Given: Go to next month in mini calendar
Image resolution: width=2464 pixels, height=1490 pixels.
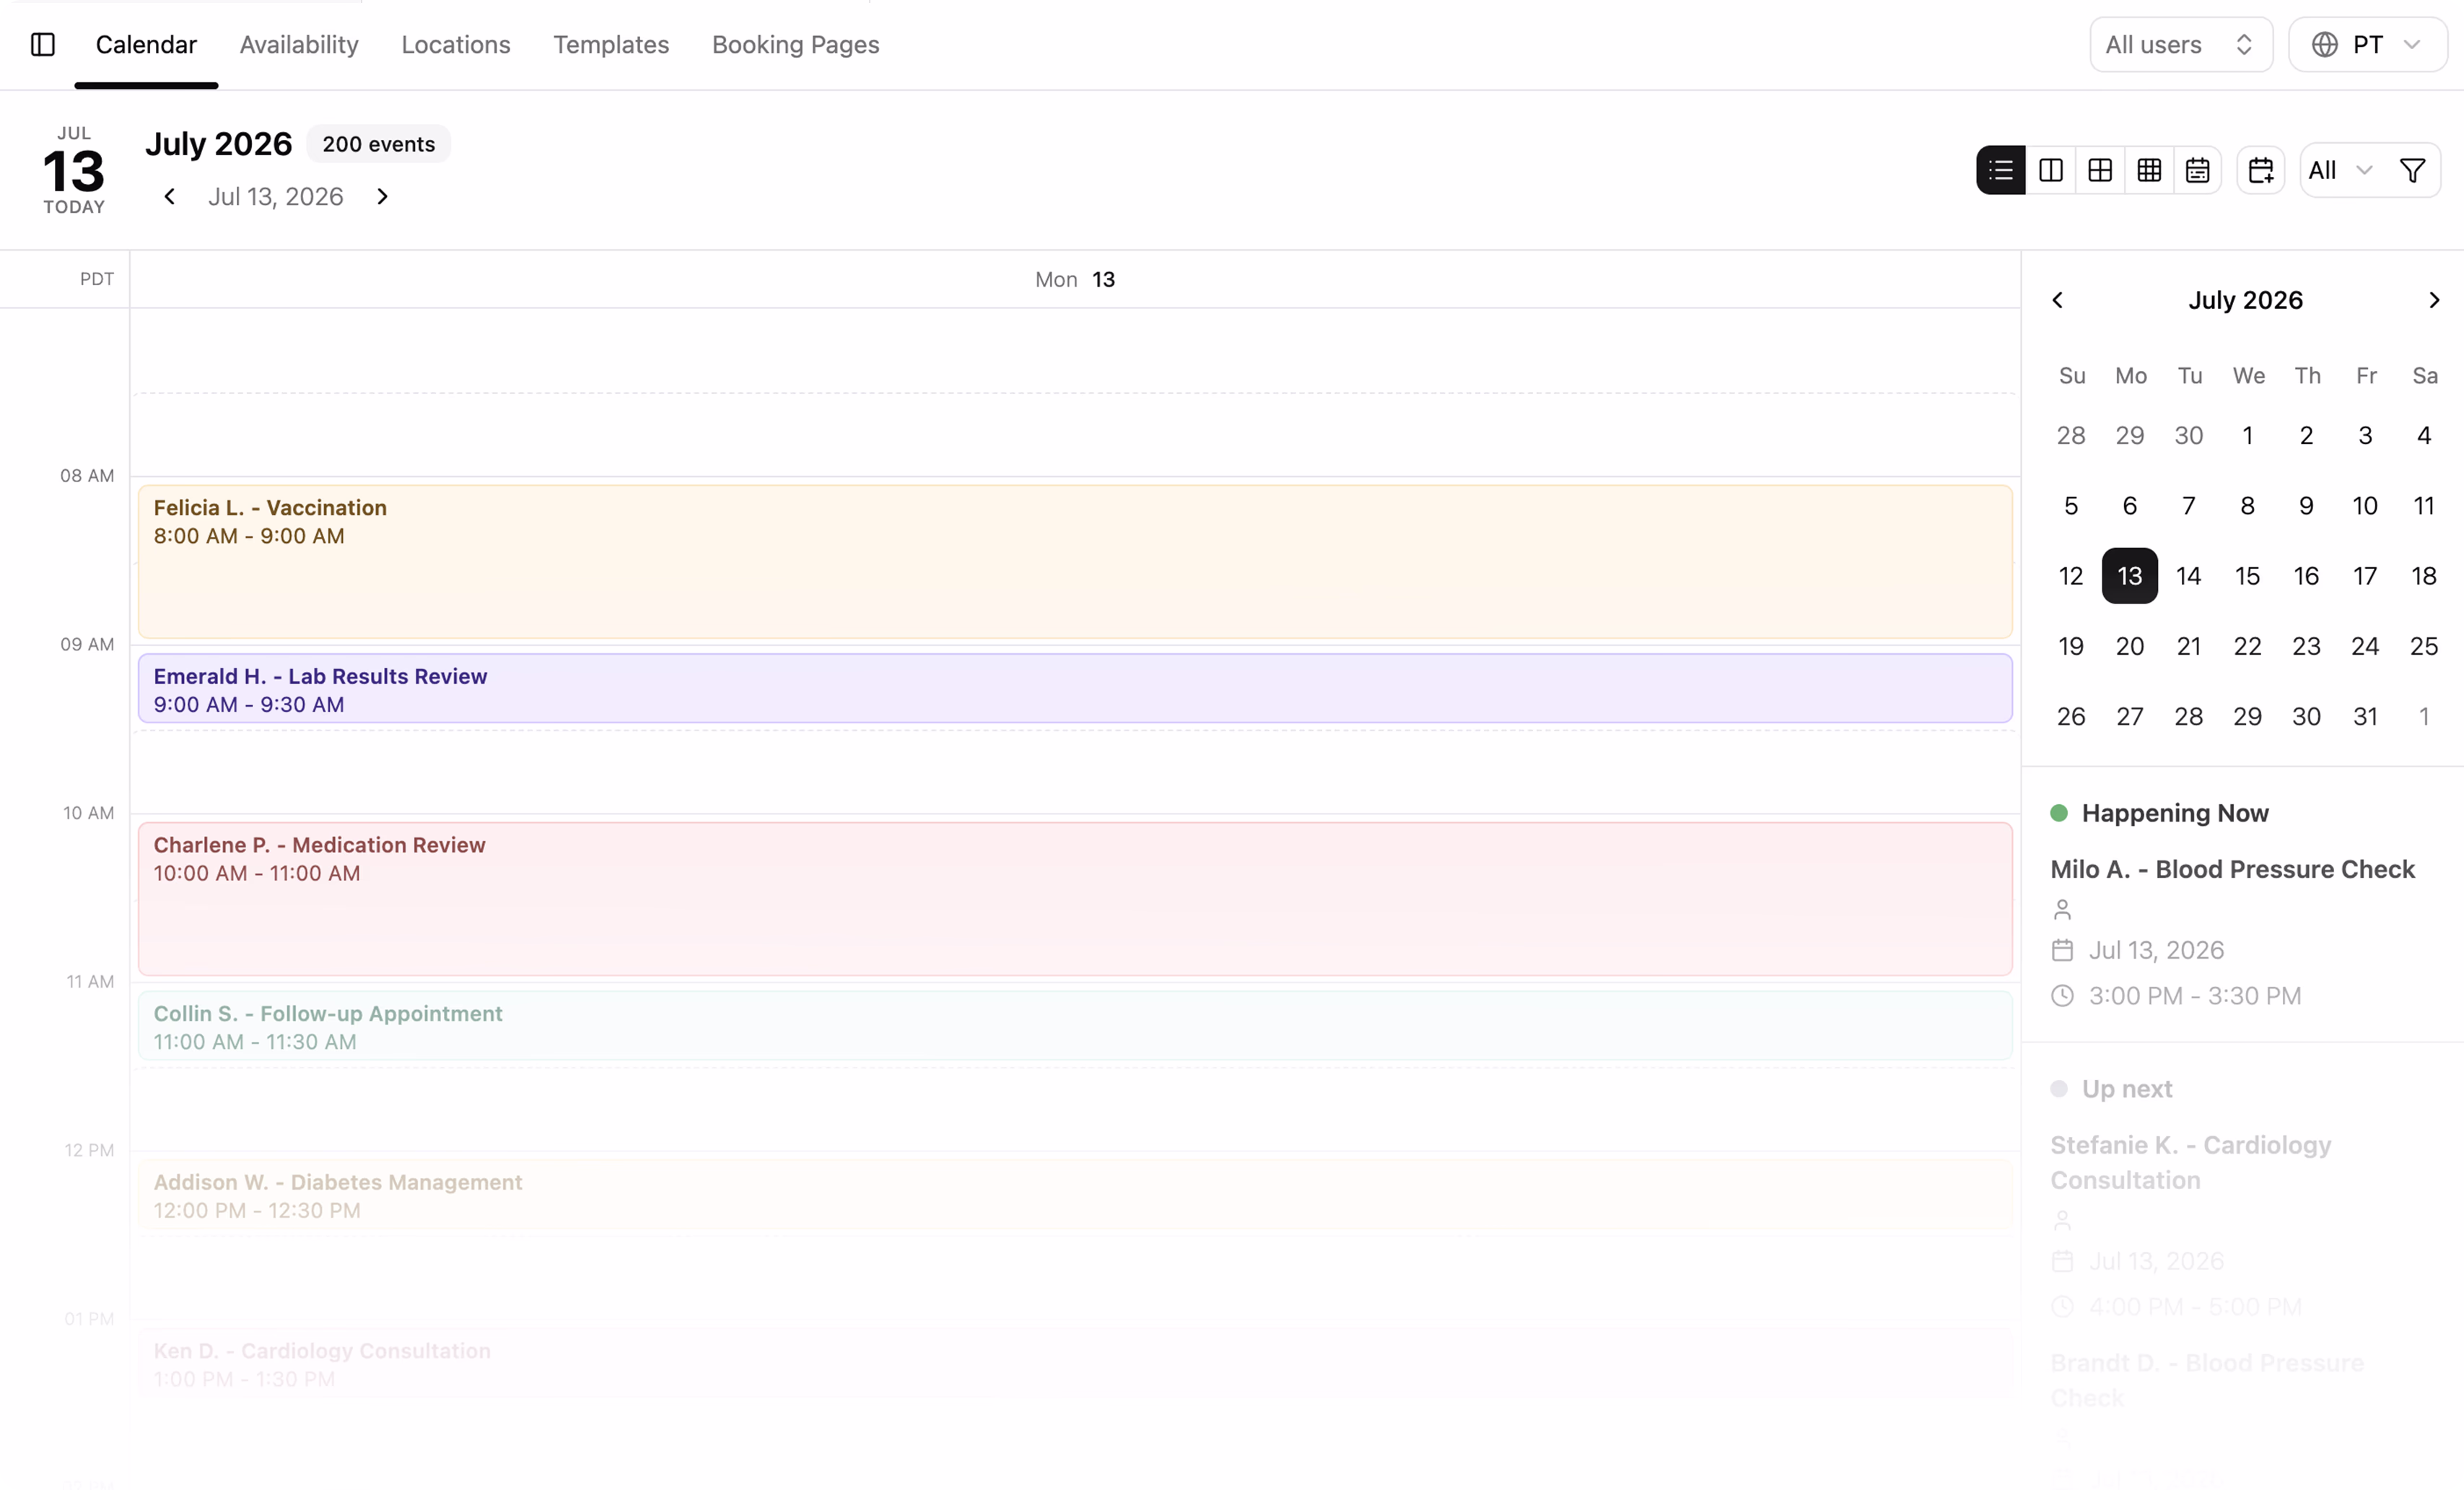Looking at the screenshot, I should (x=2434, y=300).
